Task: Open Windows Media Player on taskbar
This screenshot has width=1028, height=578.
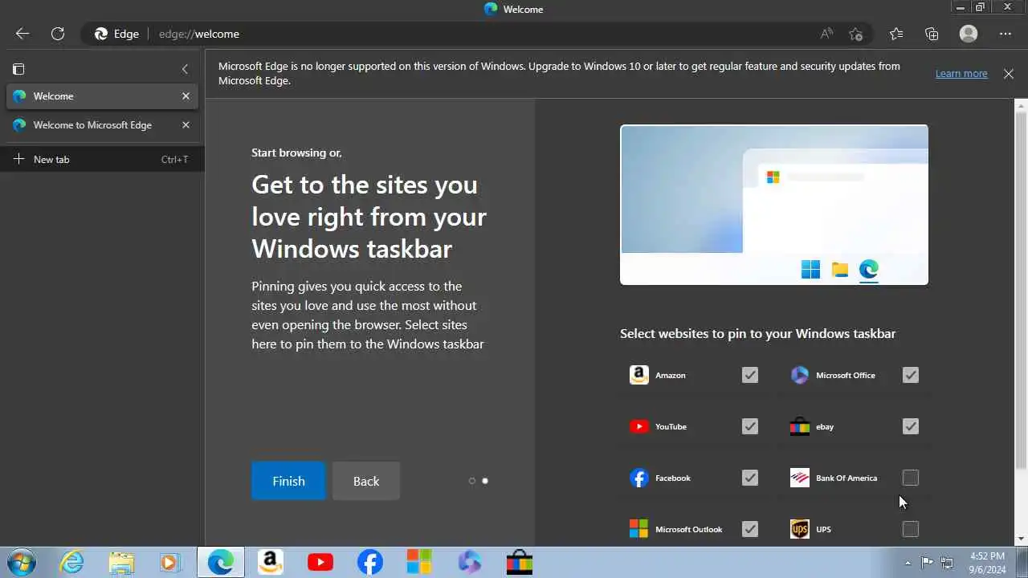Action: [x=169, y=563]
